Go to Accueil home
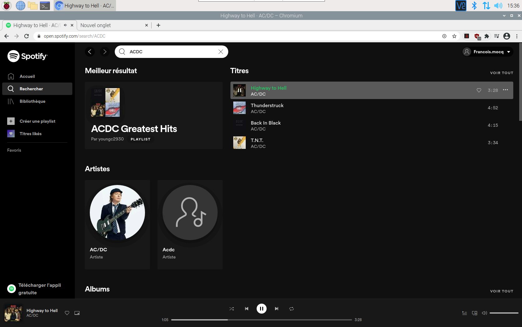The image size is (522, 327). 21,76
